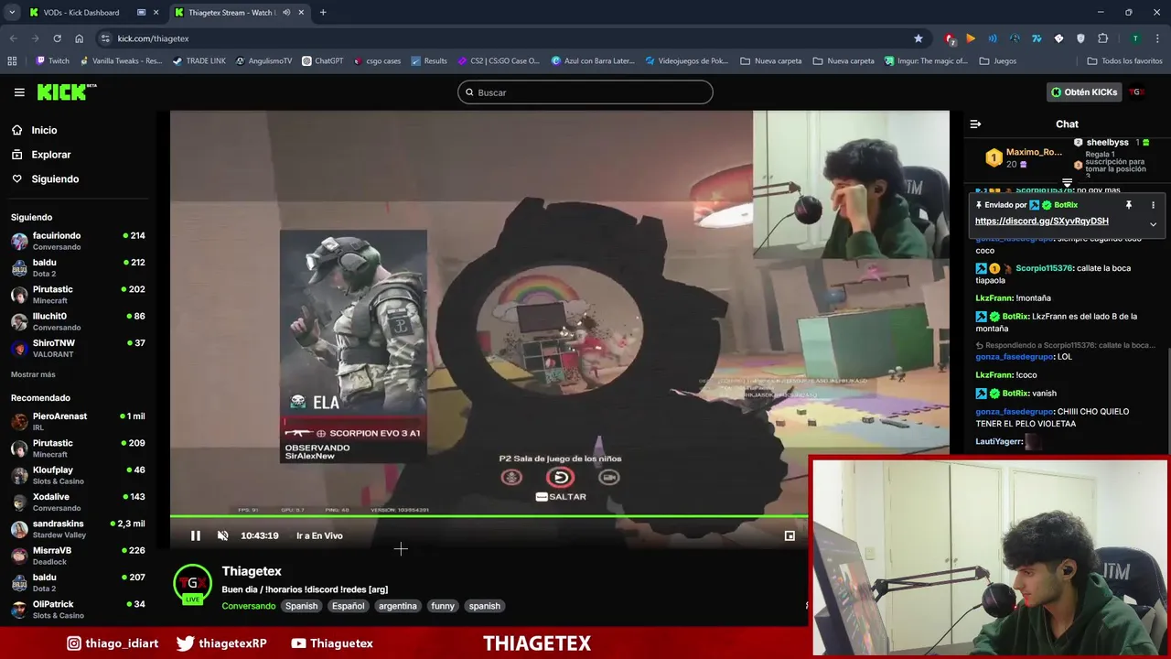Open the orange play-arrow extension
Image resolution: width=1171 pixels, height=659 pixels.
971,38
